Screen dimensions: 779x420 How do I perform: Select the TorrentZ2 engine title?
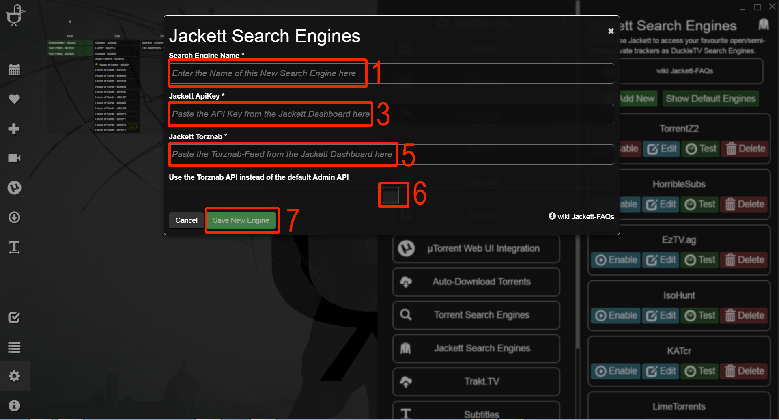(679, 129)
